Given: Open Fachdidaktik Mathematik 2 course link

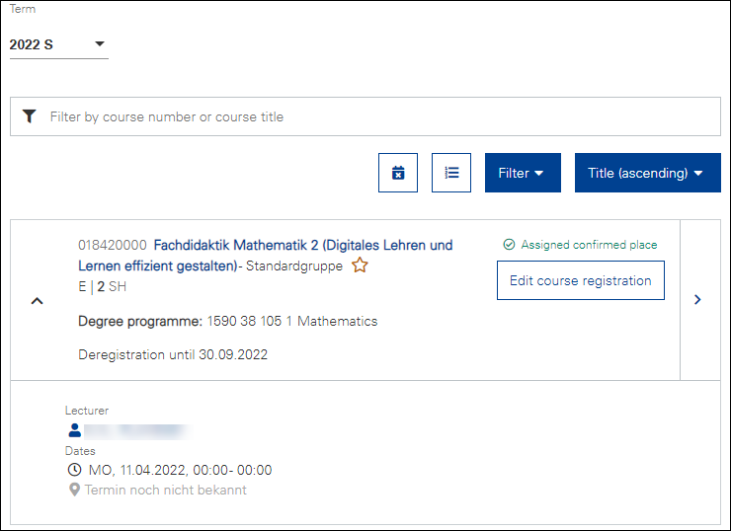Looking at the screenshot, I should click(x=266, y=256).
